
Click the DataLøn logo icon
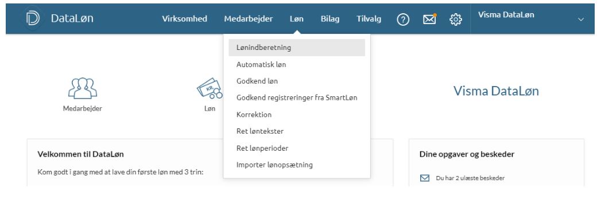(33, 18)
